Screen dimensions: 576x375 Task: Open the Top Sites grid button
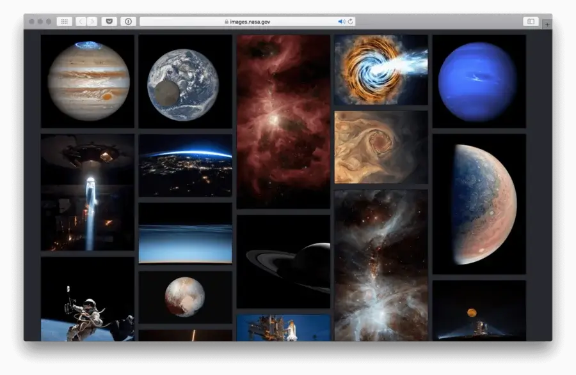64,22
